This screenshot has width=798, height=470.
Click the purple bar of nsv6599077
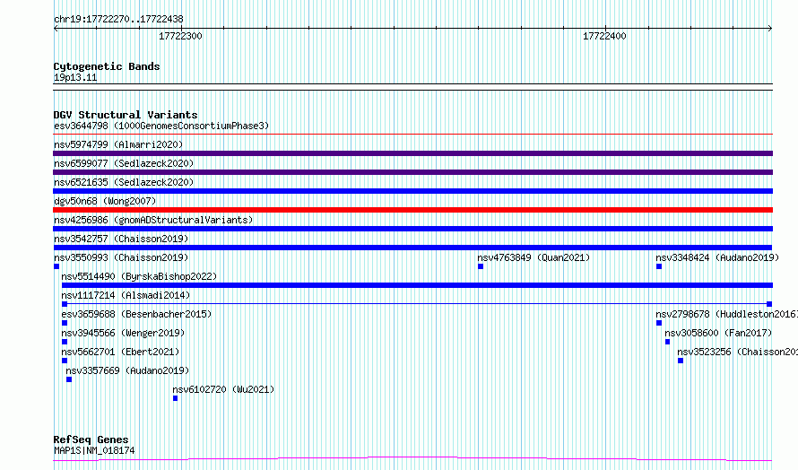(x=412, y=172)
